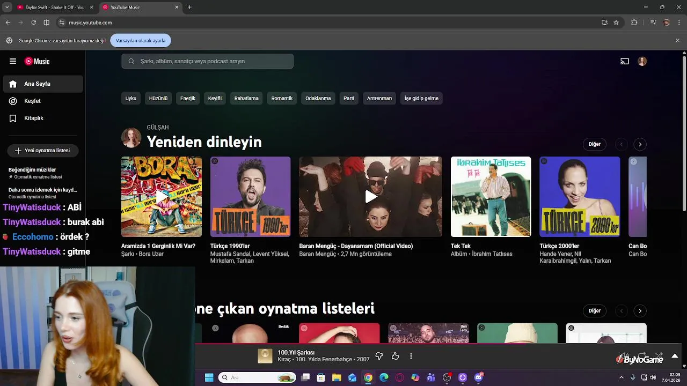Viewport: 687px width, 386px height.
Task: Click the İbrahim Tatlıses artist link
Action: 492,254
